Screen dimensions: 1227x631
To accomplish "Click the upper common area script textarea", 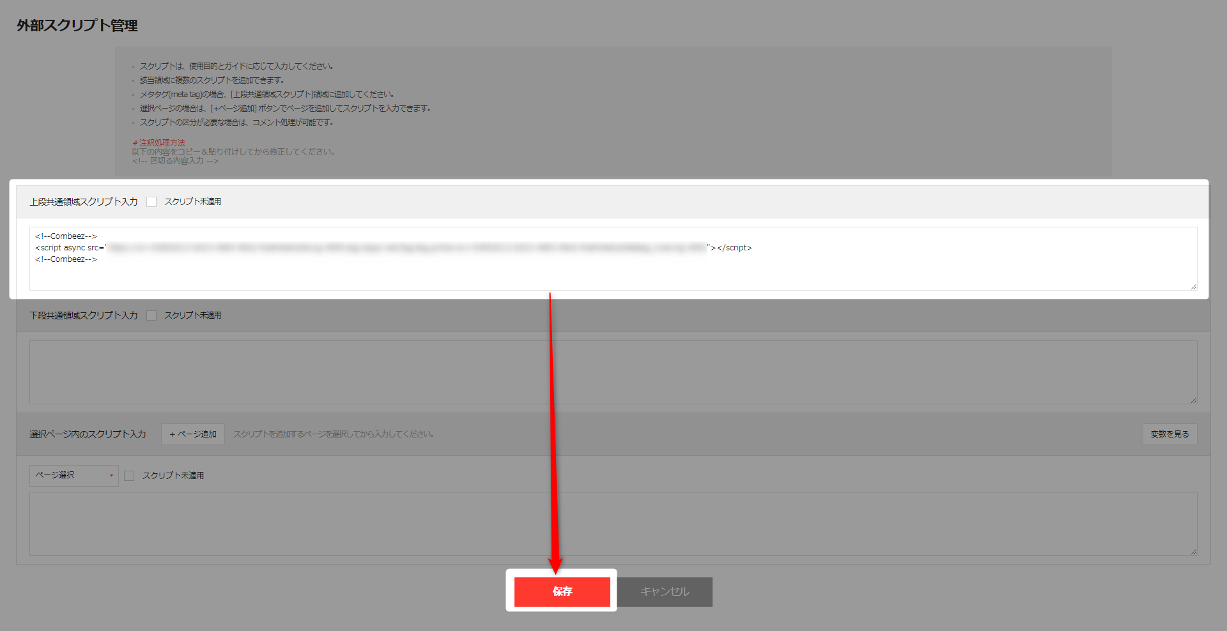I will coord(613,259).
